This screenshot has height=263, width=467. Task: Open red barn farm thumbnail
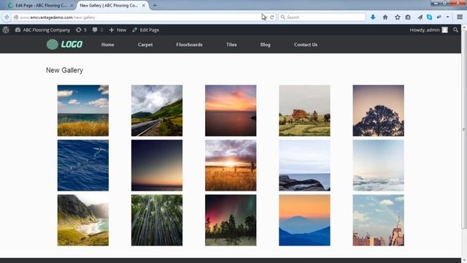click(x=304, y=110)
